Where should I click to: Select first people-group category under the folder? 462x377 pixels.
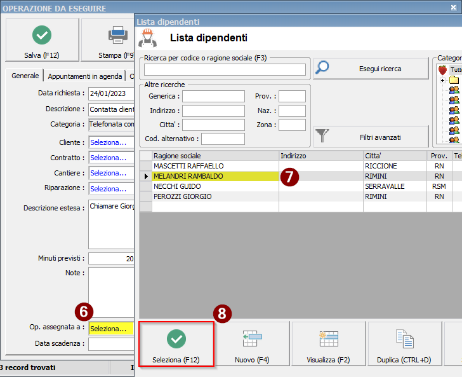(x=454, y=90)
